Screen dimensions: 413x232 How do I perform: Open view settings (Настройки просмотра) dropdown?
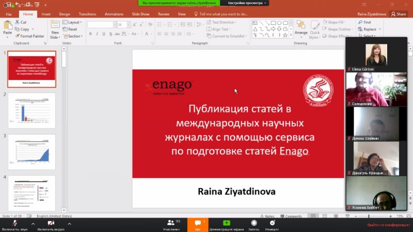pos(247,3)
